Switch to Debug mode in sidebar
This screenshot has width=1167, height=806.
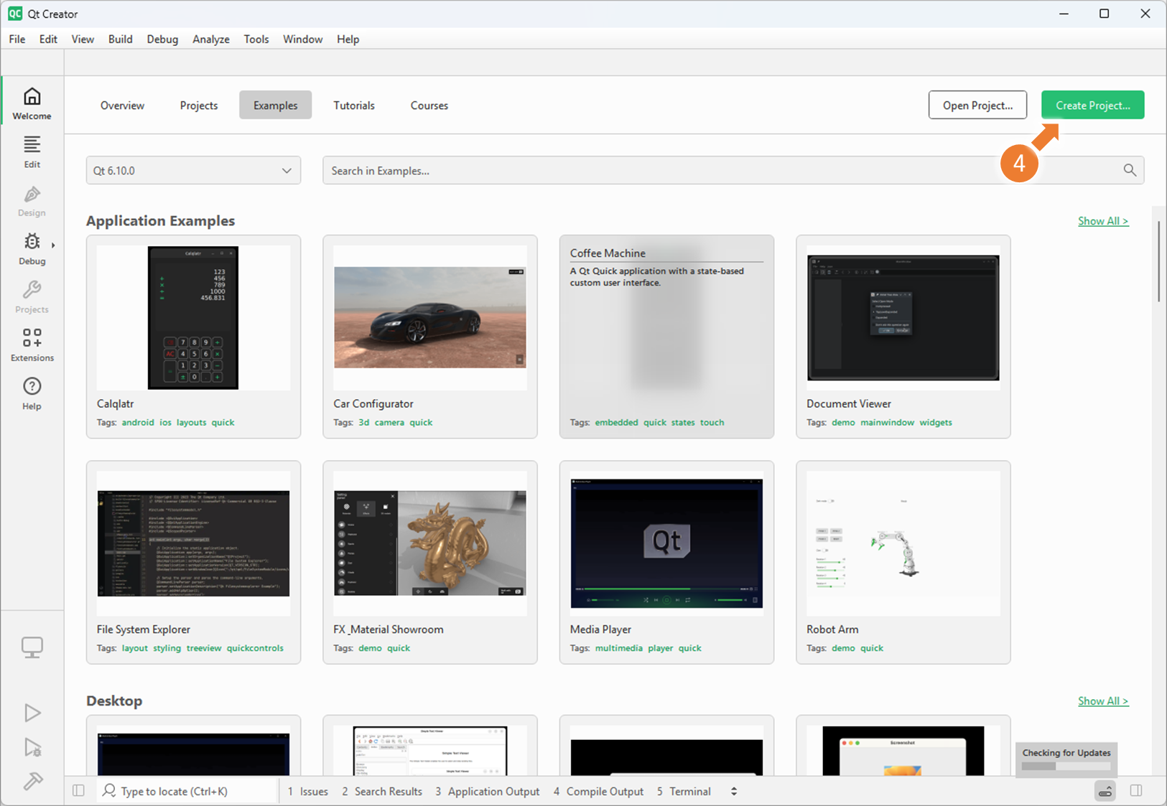[x=32, y=248]
